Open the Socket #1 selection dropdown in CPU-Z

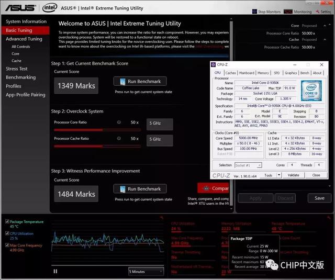pyautogui.click(x=248, y=165)
